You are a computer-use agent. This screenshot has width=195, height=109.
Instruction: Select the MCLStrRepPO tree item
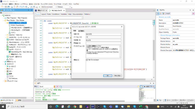coord(20,30)
